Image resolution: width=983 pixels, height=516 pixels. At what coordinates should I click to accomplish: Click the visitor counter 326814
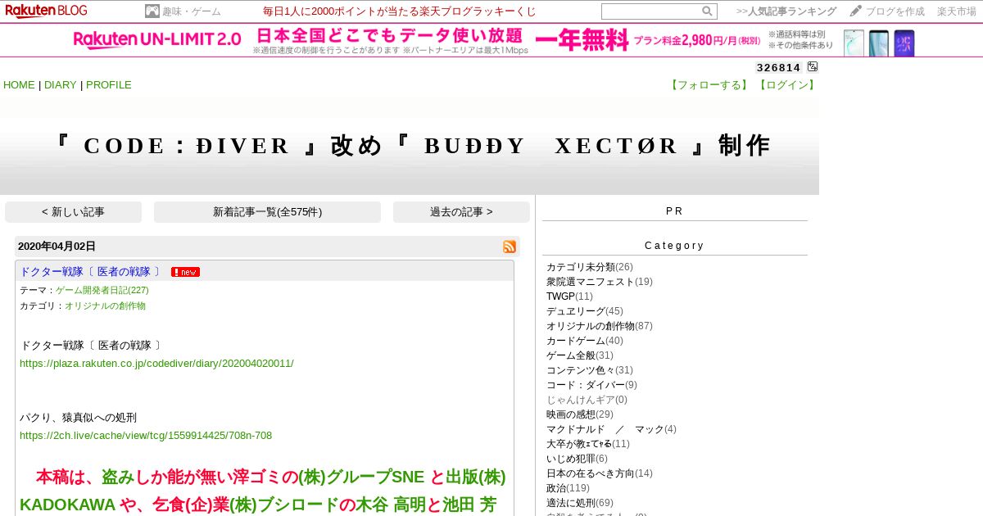click(778, 68)
